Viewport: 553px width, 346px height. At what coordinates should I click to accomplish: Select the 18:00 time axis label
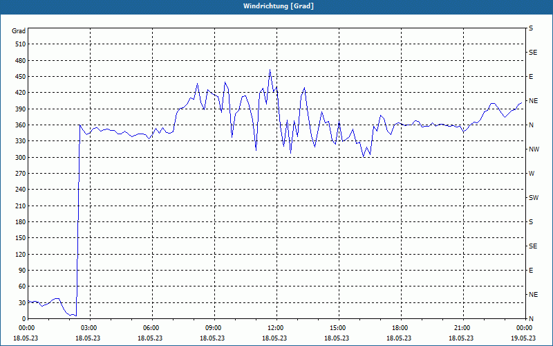[399, 328]
